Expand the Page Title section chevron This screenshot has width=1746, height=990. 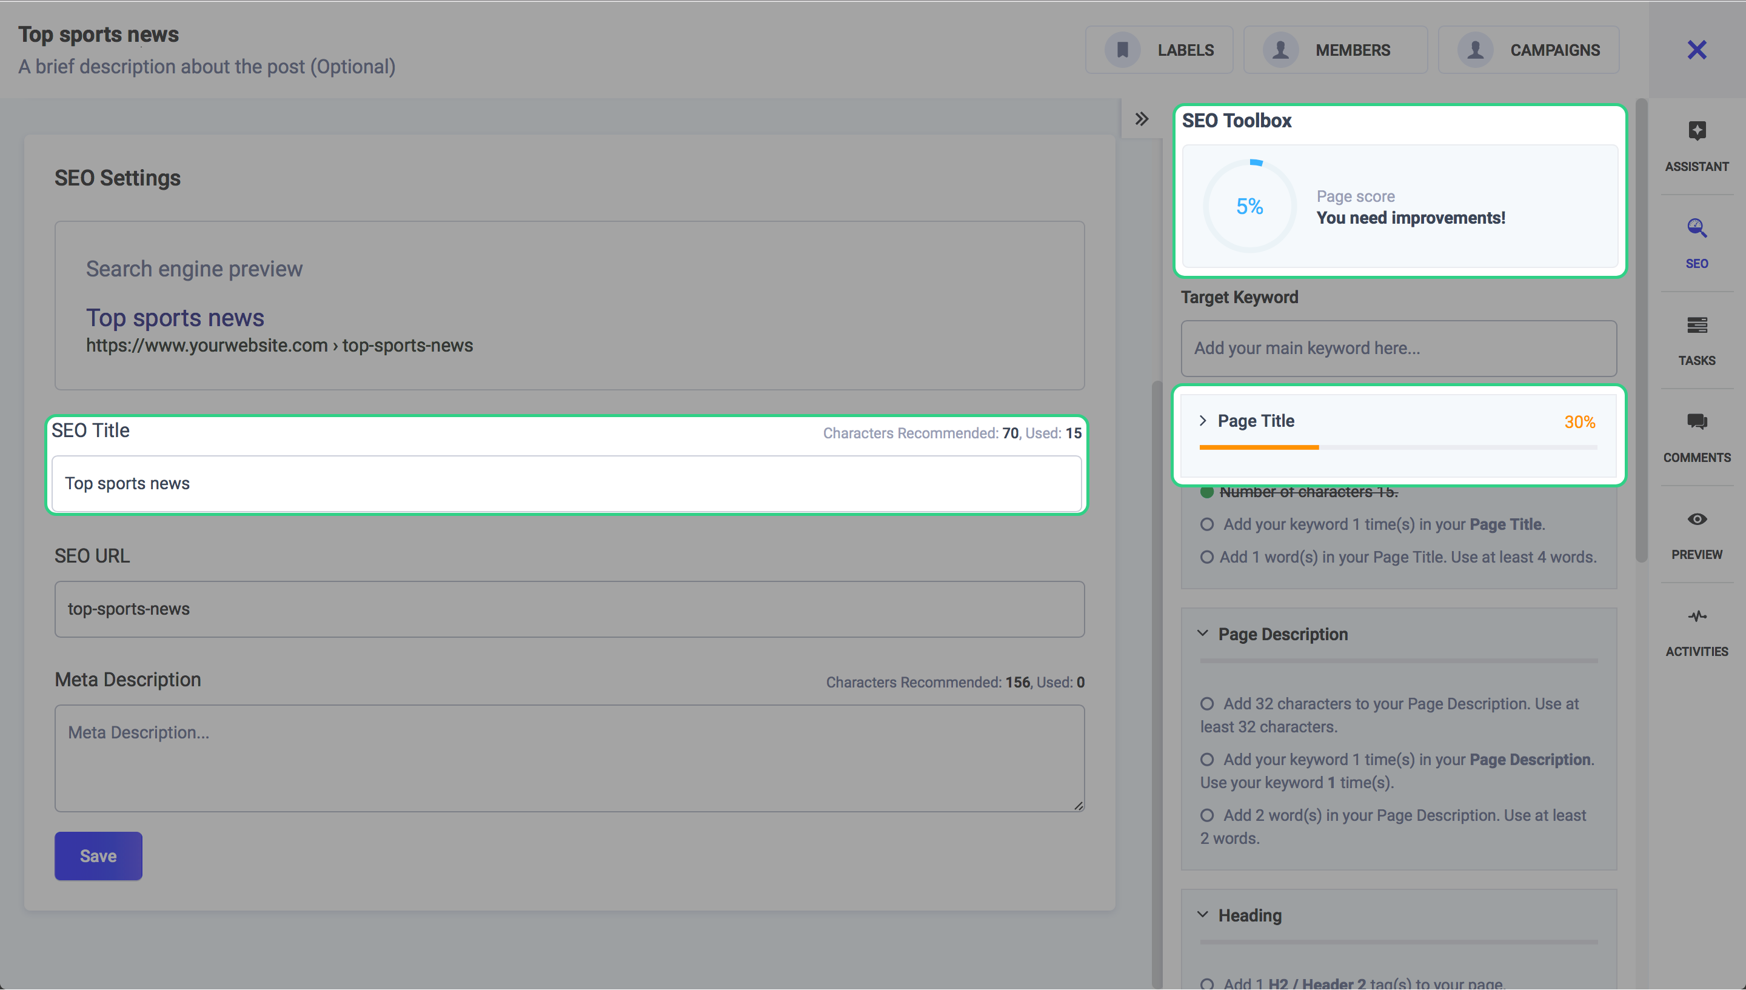[x=1203, y=421]
